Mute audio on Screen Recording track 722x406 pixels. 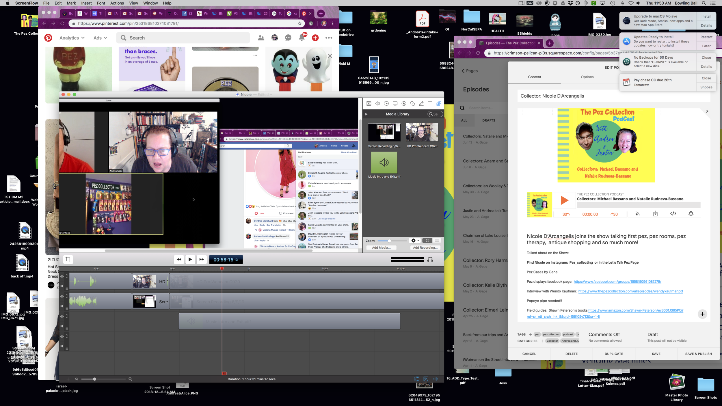click(x=62, y=306)
